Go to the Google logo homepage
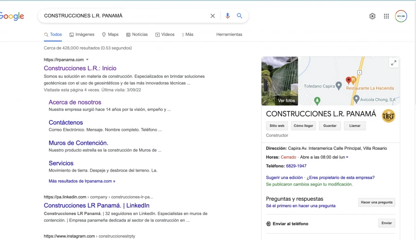This screenshot has width=416, height=240. tap(12, 16)
